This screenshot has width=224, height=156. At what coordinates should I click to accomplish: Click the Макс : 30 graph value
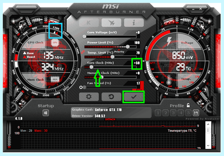point(41,131)
